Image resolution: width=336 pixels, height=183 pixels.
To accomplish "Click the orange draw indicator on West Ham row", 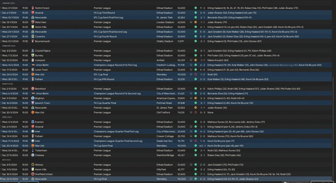I will pos(196,22).
